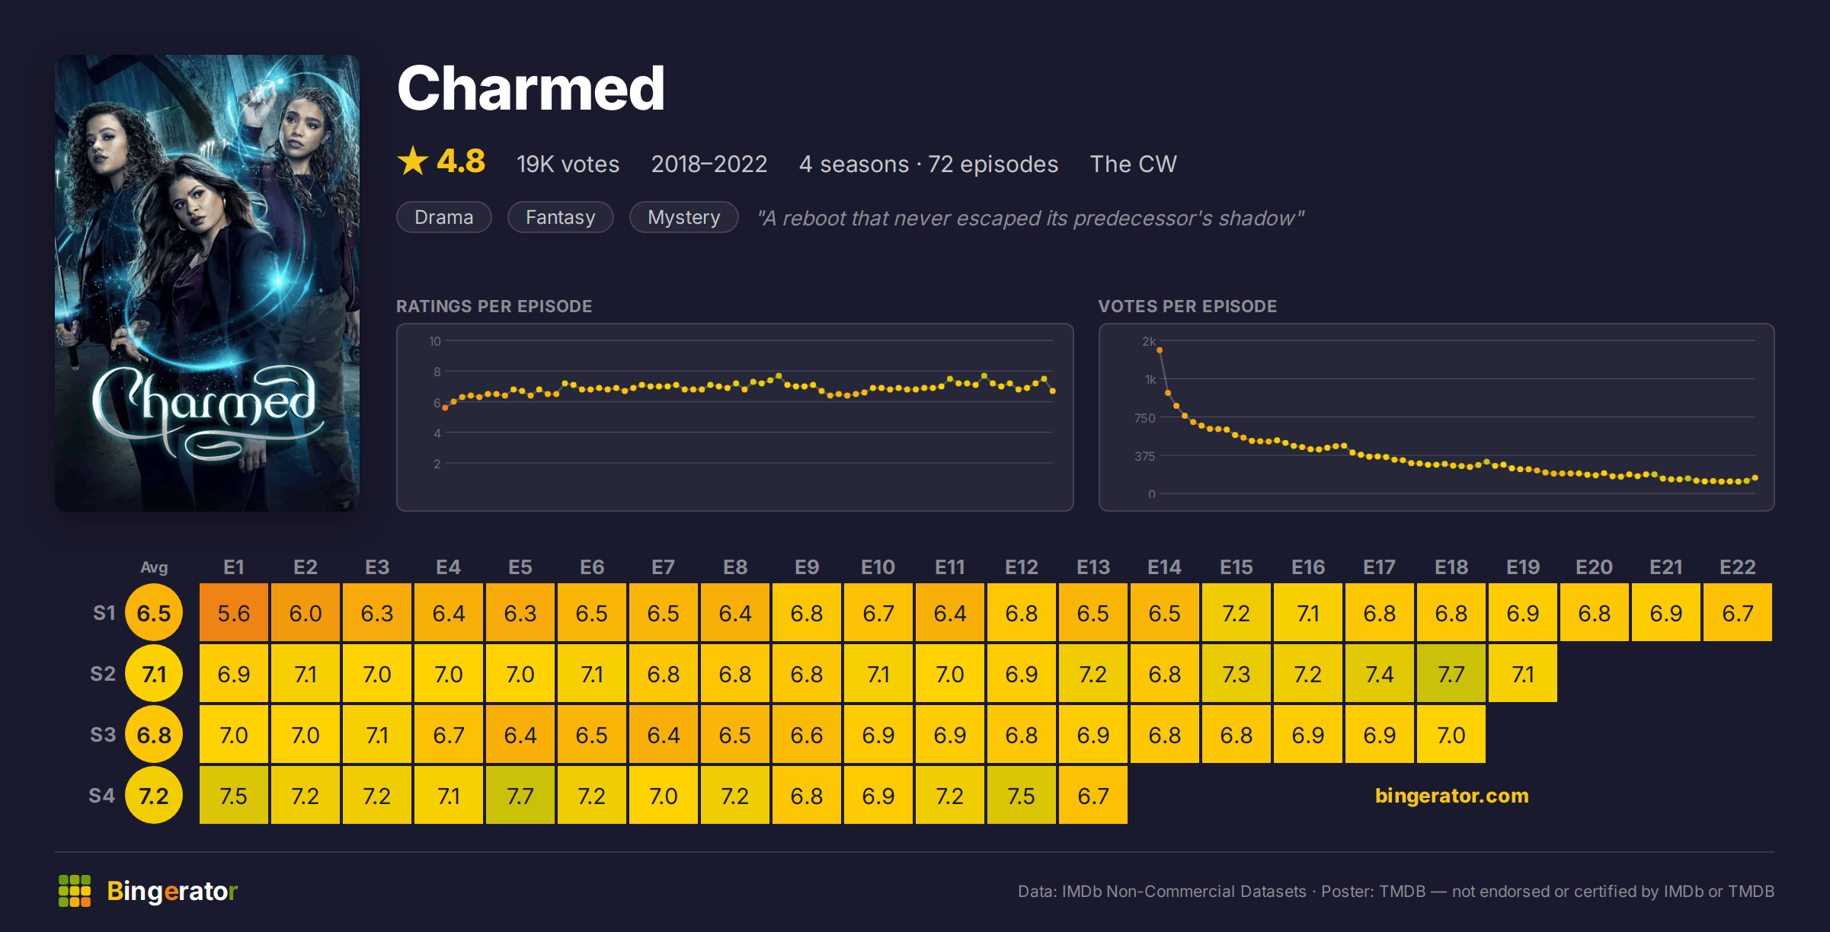
Task: Click the Bingerator grid logo icon
Action: (75, 891)
